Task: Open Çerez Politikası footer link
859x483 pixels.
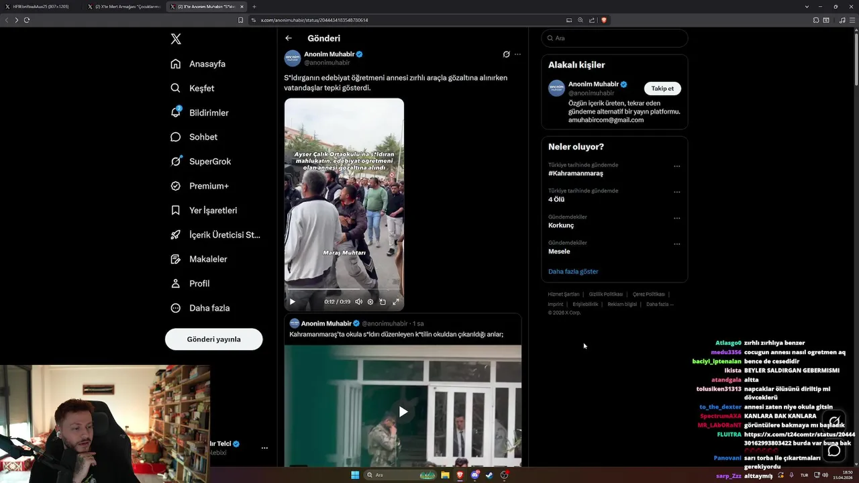Action: 649,294
